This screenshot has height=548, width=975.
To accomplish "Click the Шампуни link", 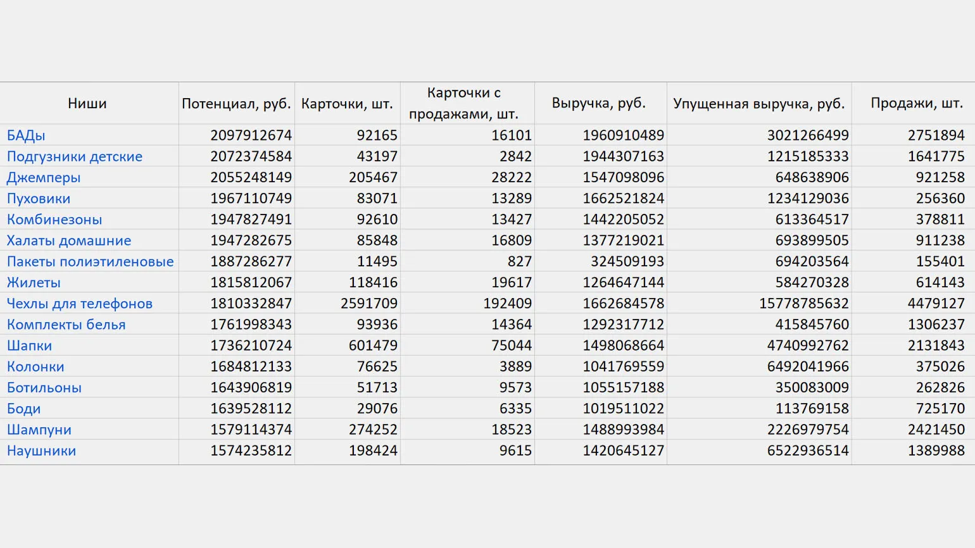I will [39, 430].
